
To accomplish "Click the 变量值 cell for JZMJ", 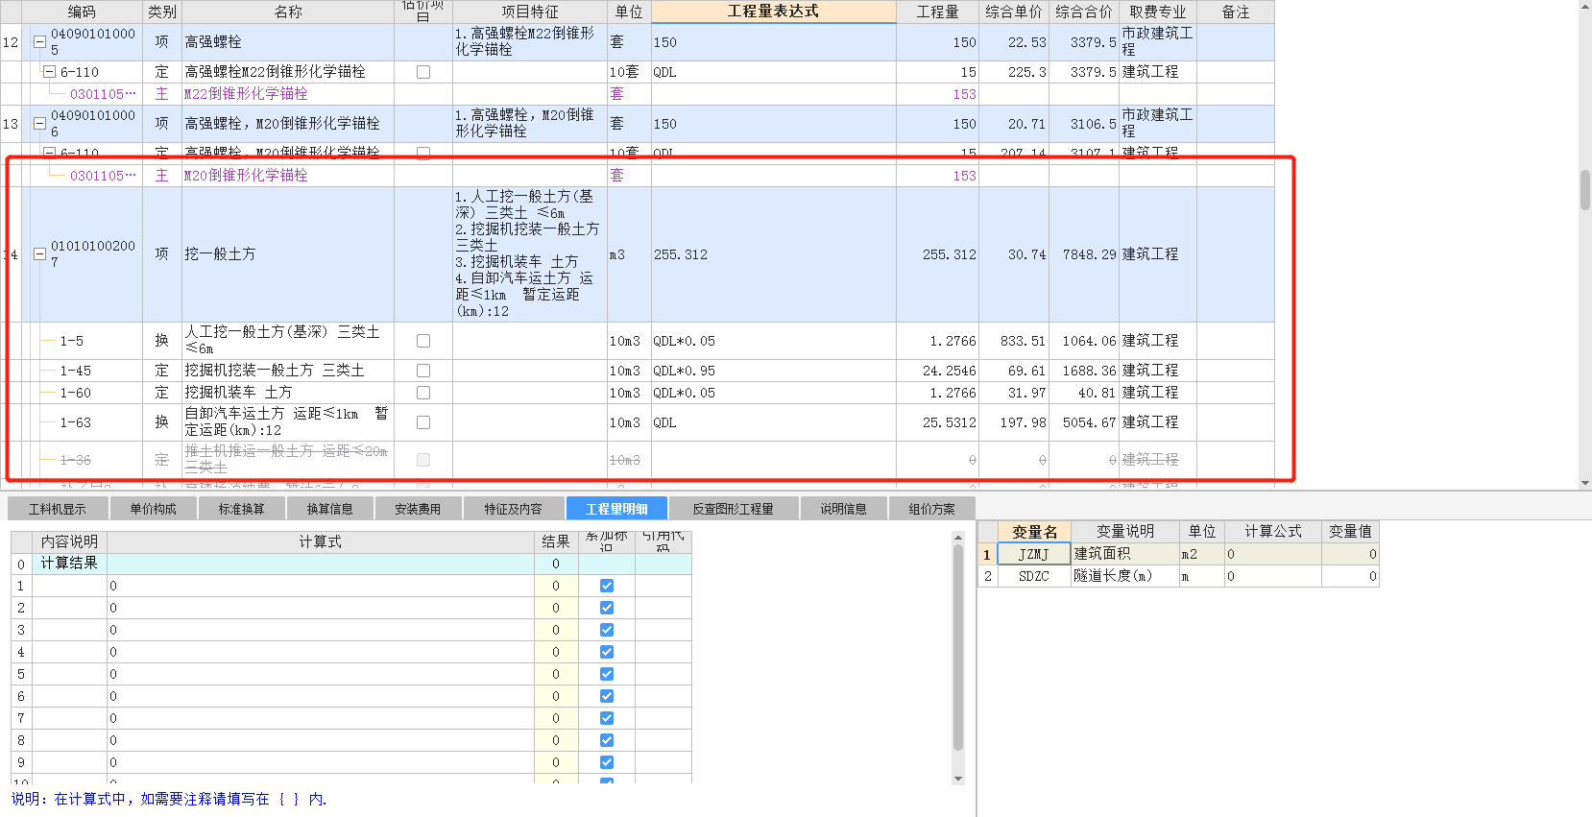I will point(1350,554).
